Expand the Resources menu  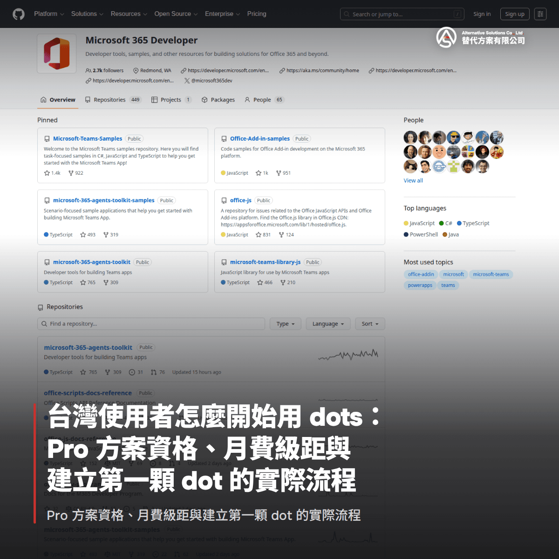129,14
